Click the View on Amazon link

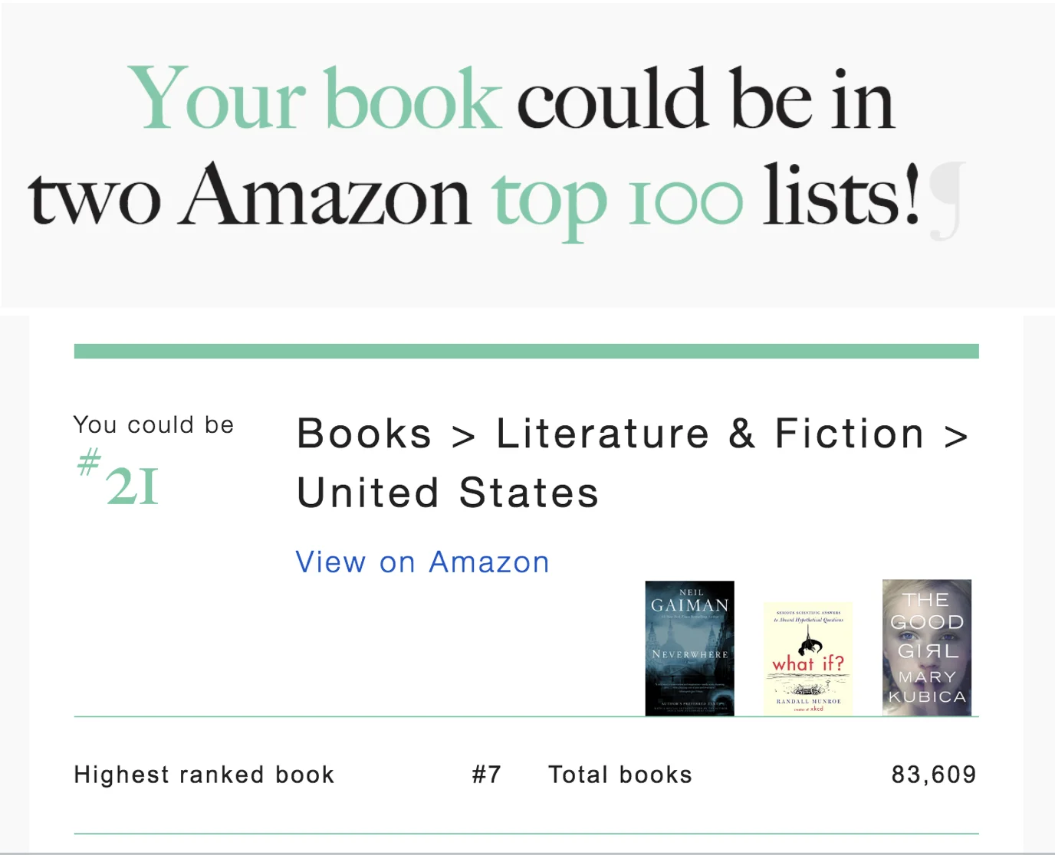point(422,562)
